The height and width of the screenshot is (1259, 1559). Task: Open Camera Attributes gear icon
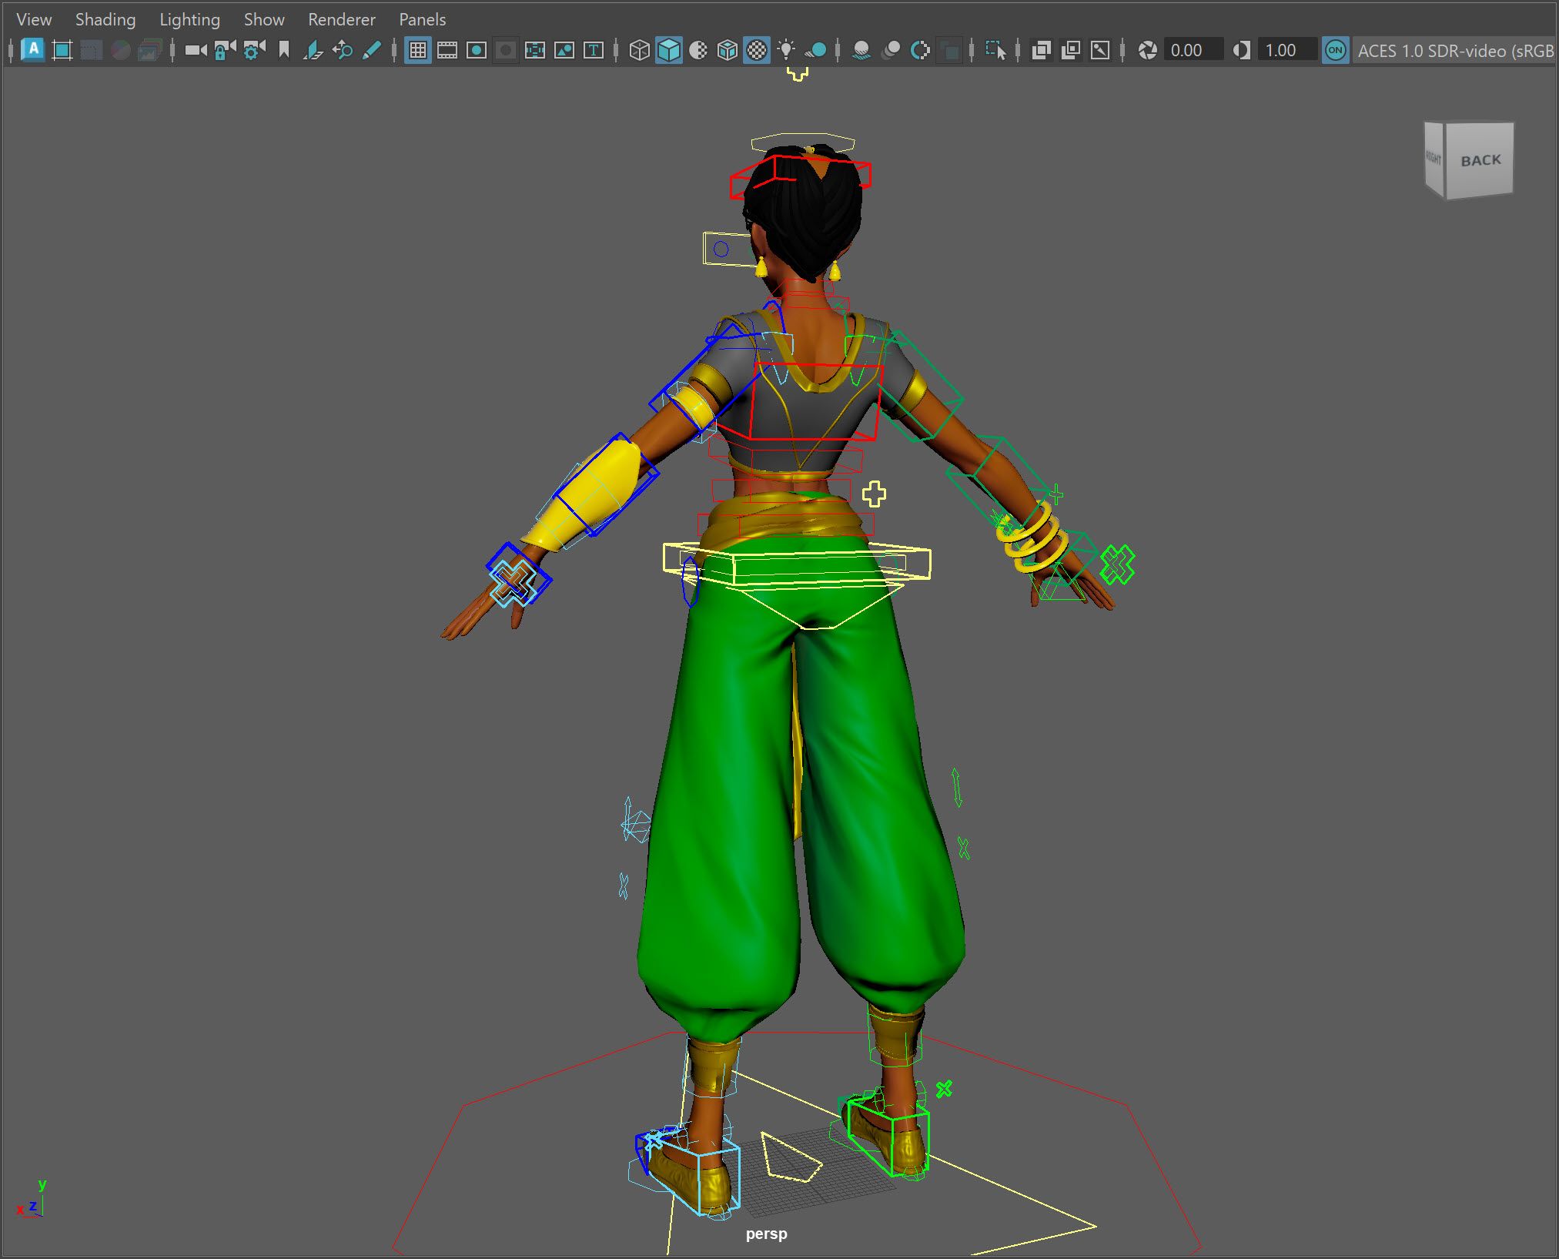254,51
